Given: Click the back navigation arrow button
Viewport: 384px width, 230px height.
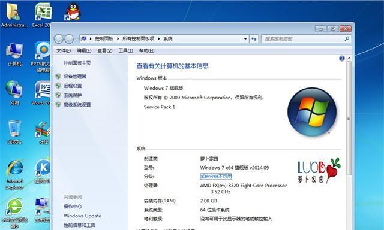Looking at the screenshot, I should pyautogui.click(x=59, y=38).
